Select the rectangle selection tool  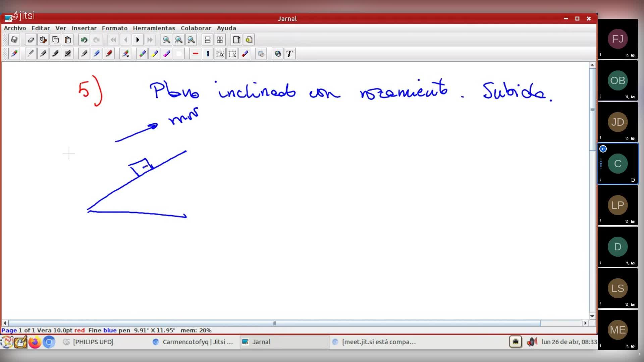click(220, 54)
